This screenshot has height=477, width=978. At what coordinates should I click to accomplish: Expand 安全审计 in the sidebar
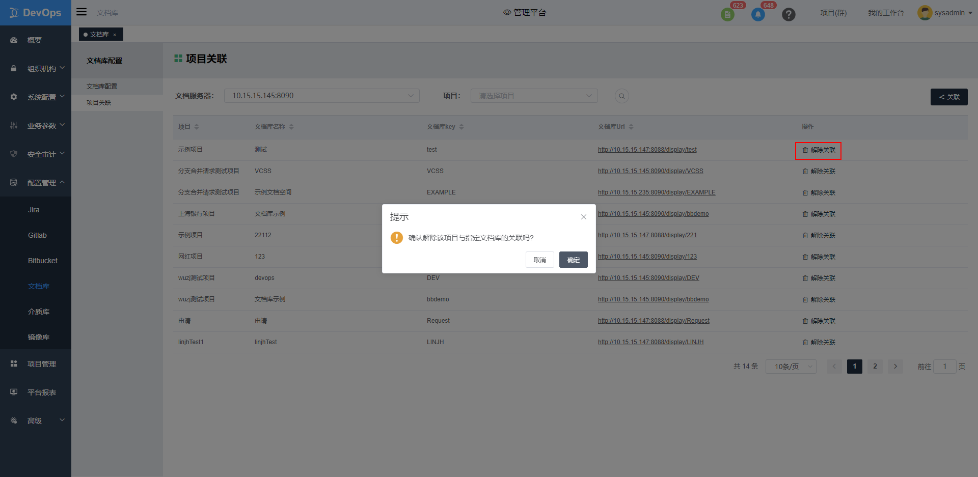(x=36, y=154)
